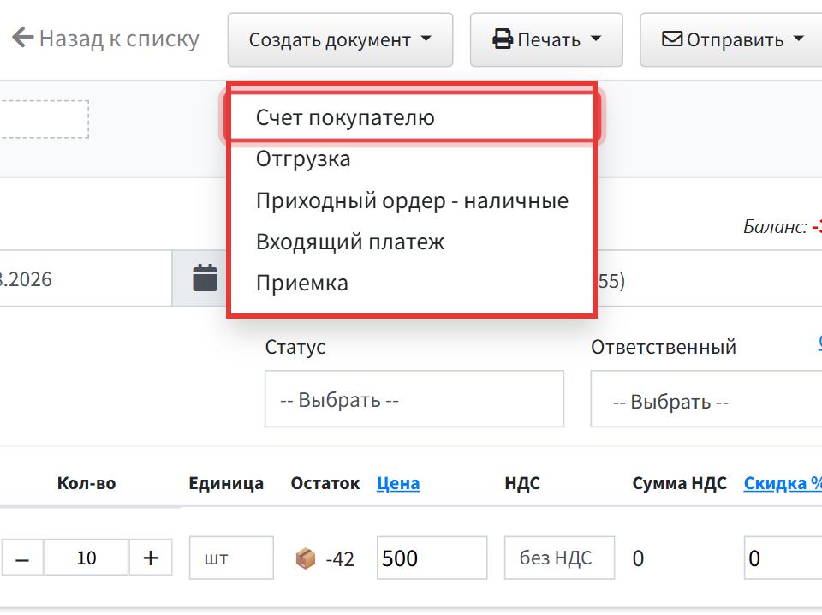This screenshot has width=822, height=615.
Task: Select Приходный ордер - наличные menu item
Action: pyautogui.click(x=412, y=200)
